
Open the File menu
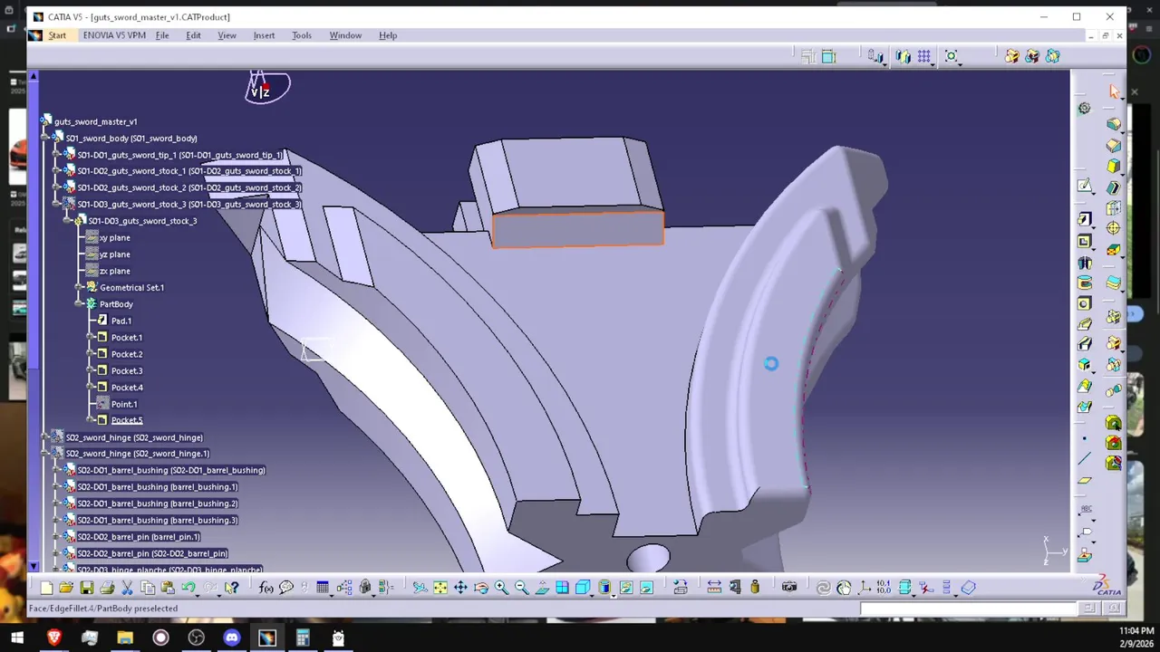[162, 35]
